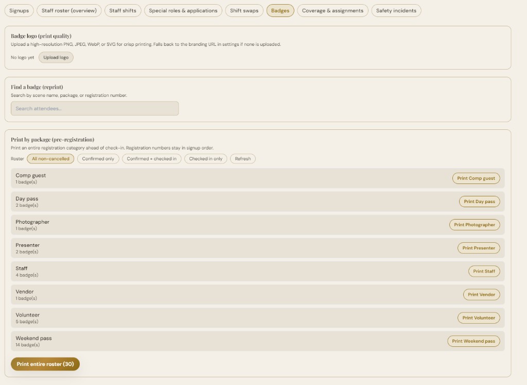This screenshot has width=527, height=385.
Task: Focus the Search attendees field
Action: (95, 108)
